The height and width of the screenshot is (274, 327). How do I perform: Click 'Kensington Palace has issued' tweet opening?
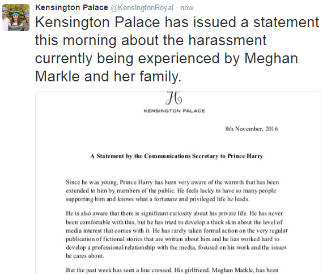click(x=135, y=22)
